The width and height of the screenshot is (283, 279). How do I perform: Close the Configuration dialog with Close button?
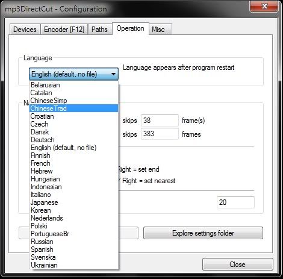pos(238,265)
